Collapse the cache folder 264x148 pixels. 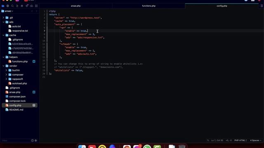3,35
